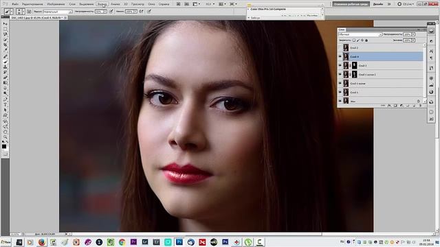
Task: Click the tablet pressure for size icon
Action: tap(149, 12)
